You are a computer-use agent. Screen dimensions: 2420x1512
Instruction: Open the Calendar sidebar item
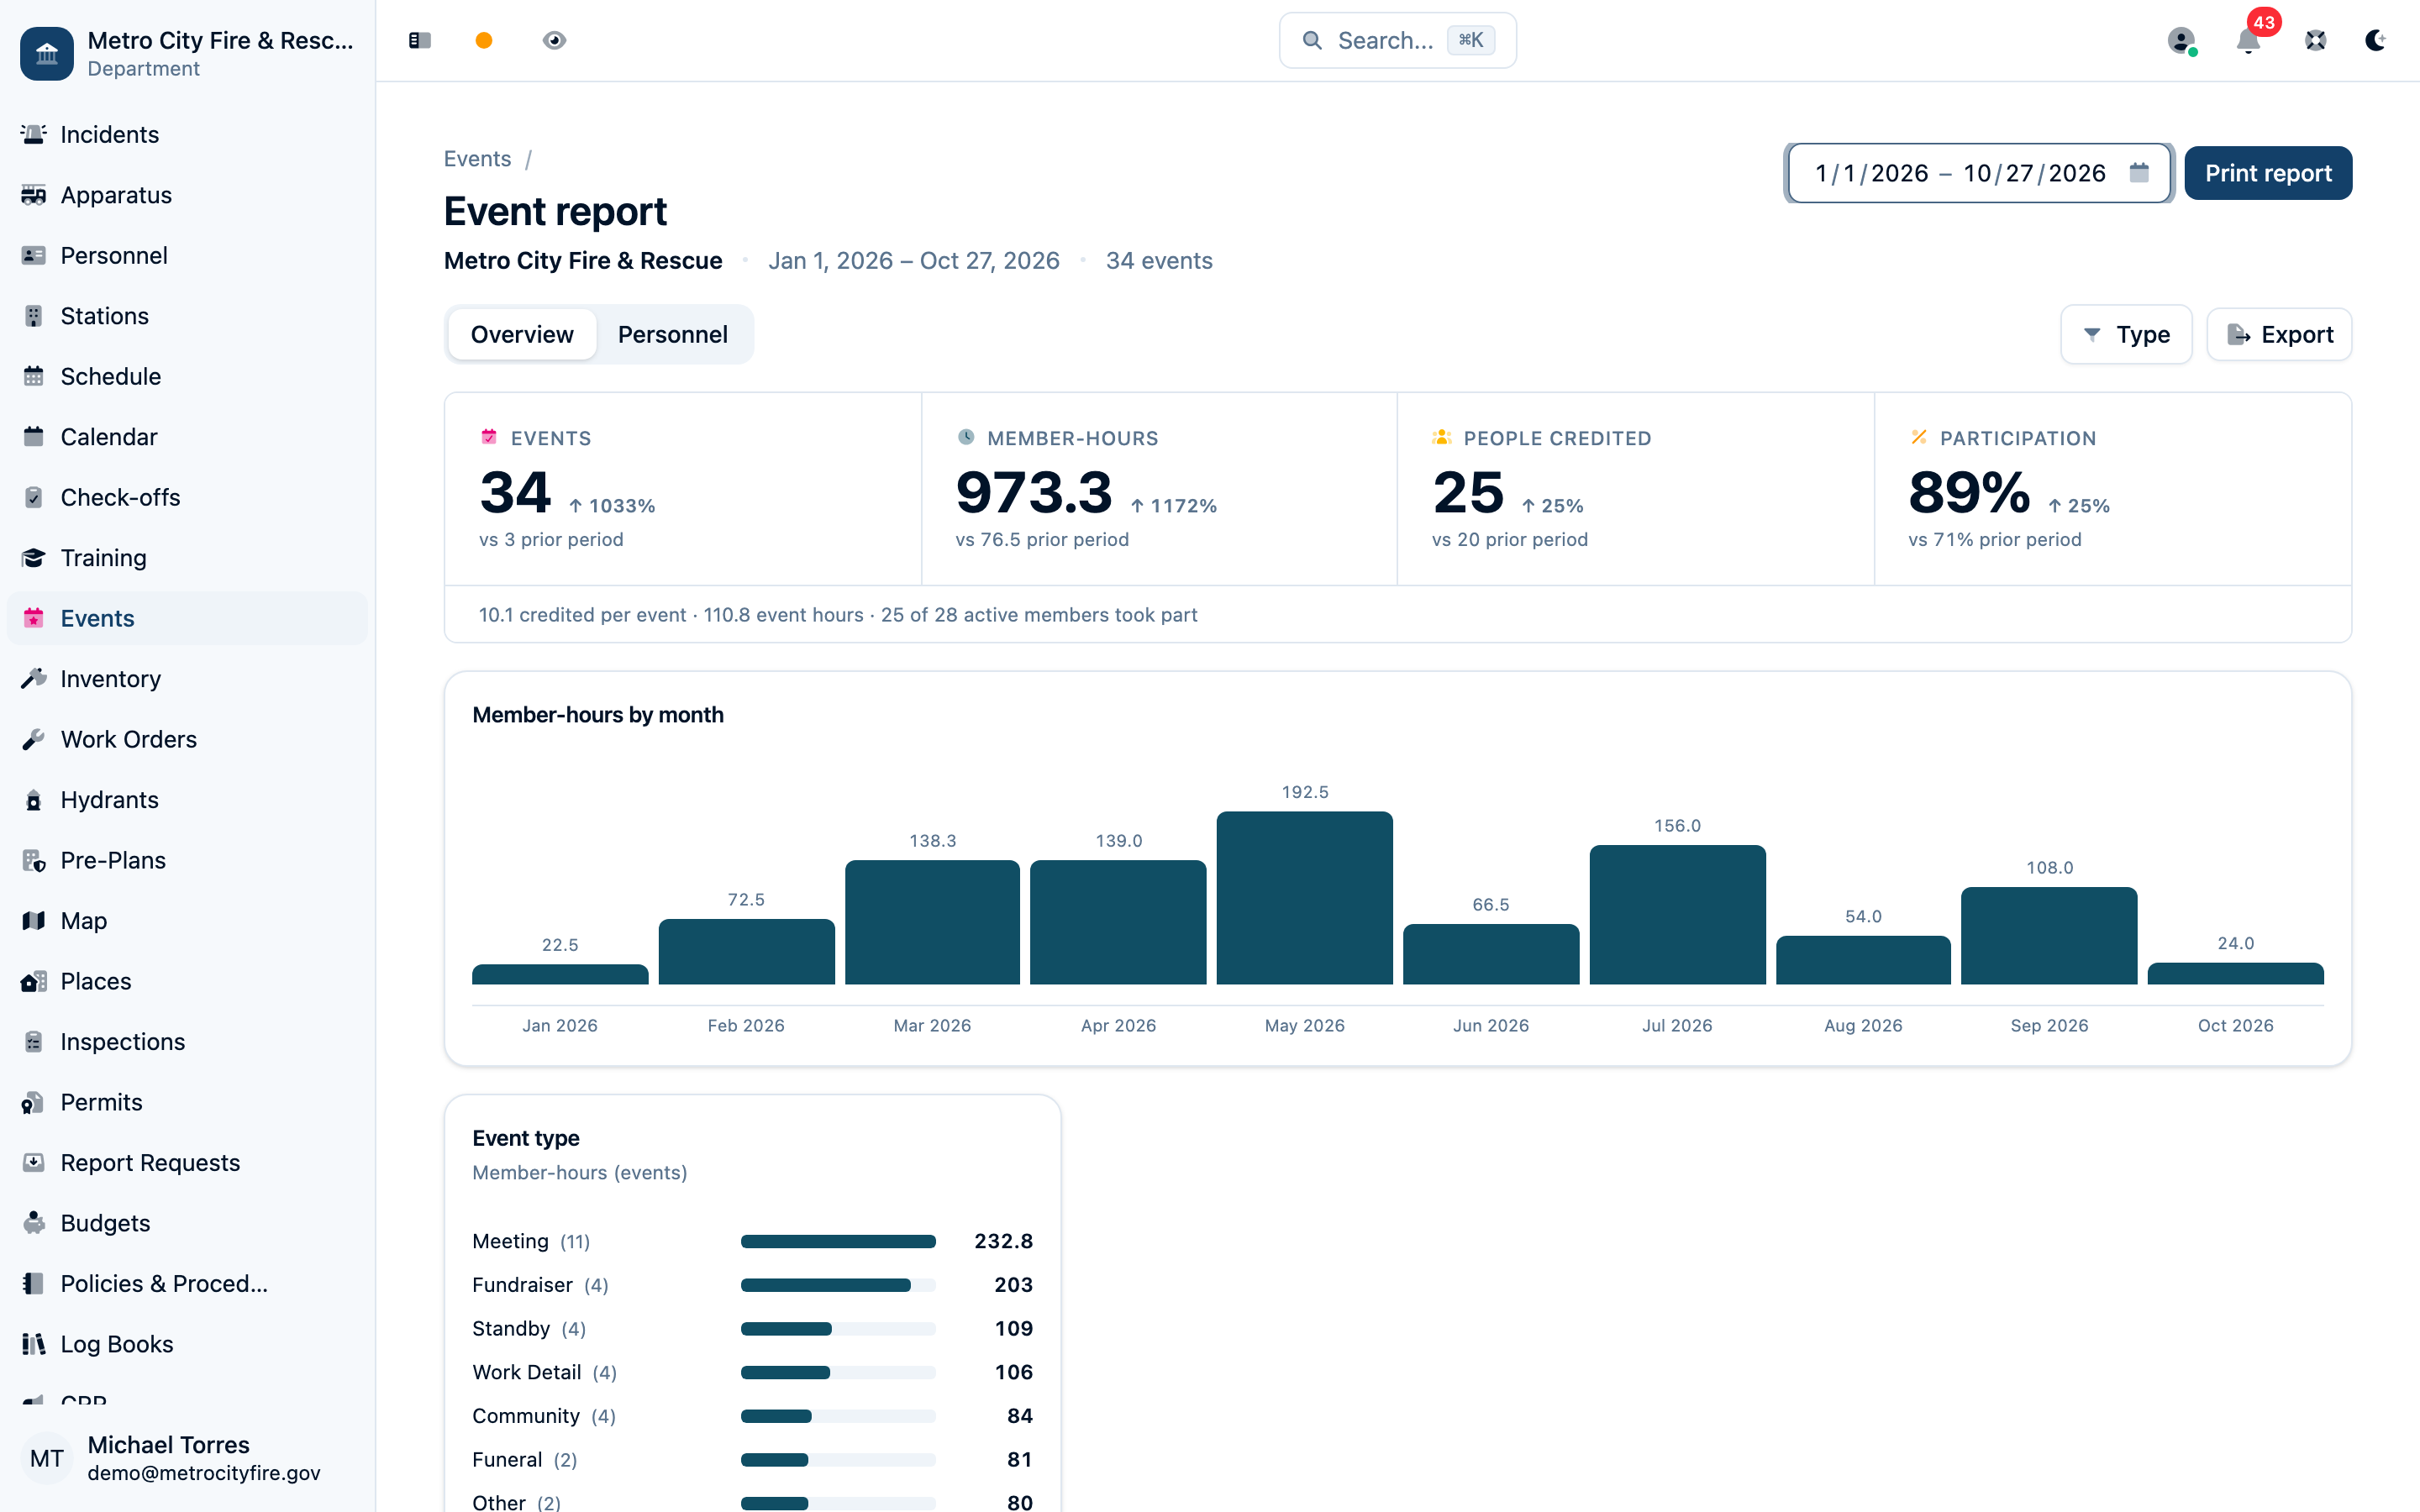coord(188,437)
